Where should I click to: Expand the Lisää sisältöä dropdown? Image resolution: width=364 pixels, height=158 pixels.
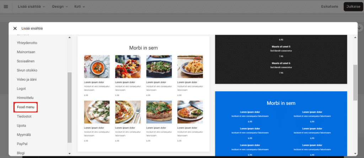click(31, 6)
